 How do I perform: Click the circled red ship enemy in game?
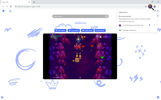pos(99,45)
